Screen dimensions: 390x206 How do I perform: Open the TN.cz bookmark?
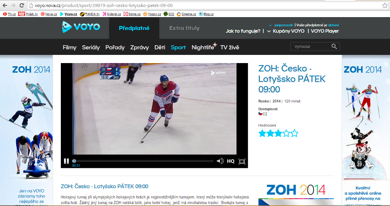pyautogui.click(x=9, y=14)
